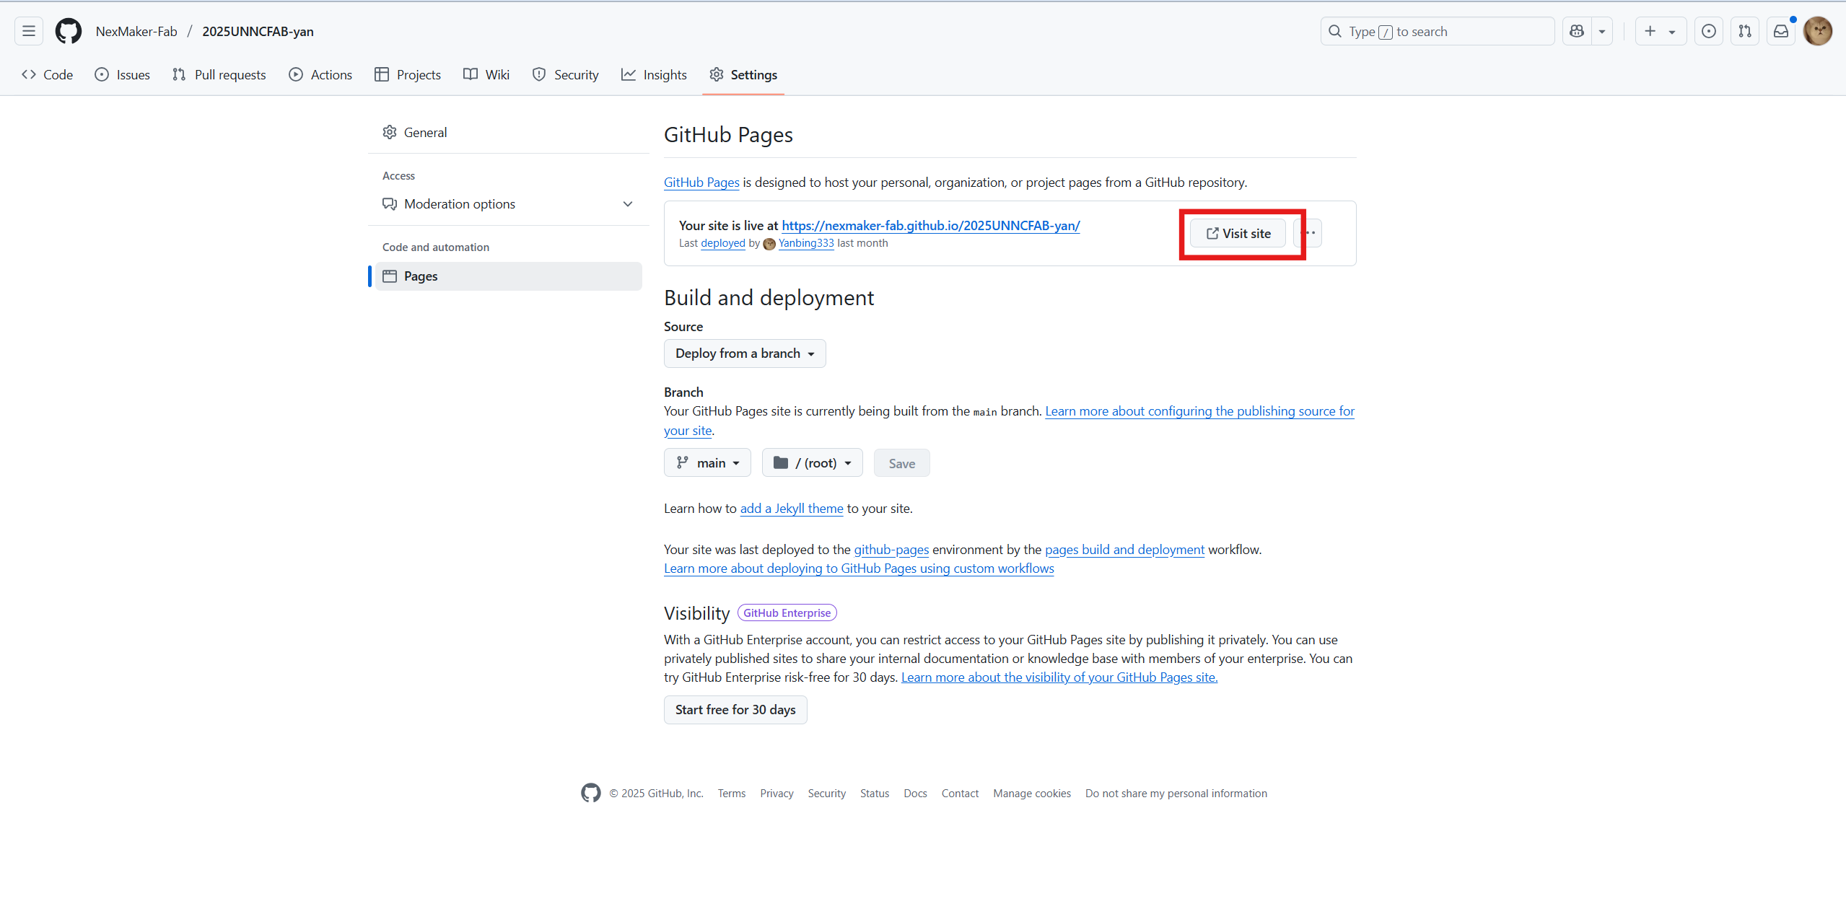1846x909 pixels.
Task: Click Start free for 30 days
Action: 735,710
